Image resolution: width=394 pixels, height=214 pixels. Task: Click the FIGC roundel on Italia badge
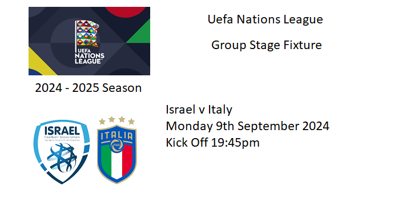click(117, 146)
